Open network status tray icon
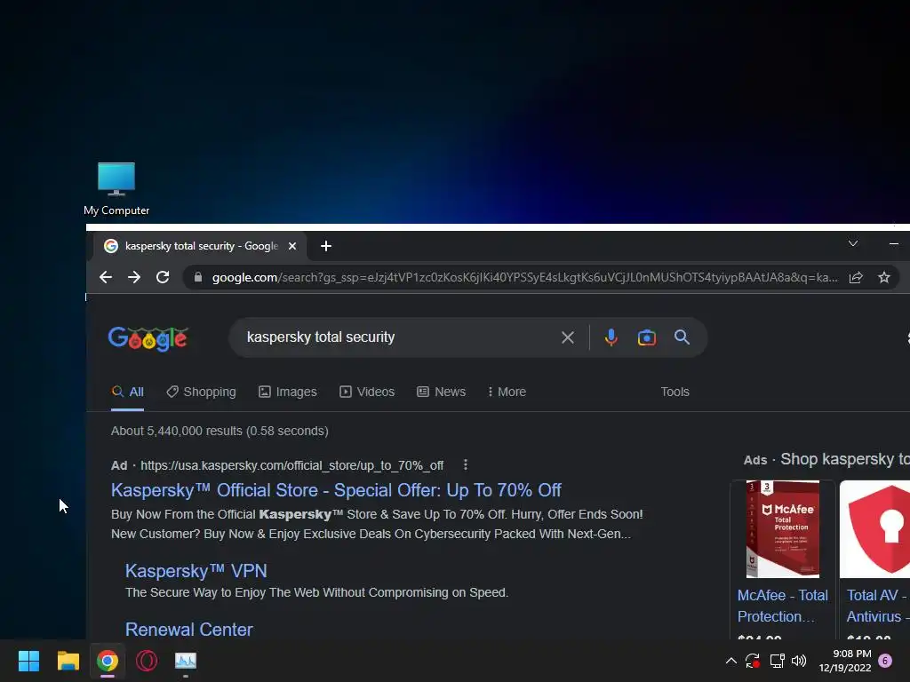This screenshot has width=910, height=682. 777,661
